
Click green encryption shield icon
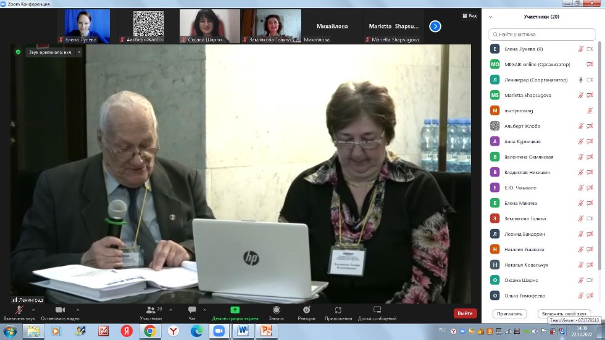click(x=18, y=52)
